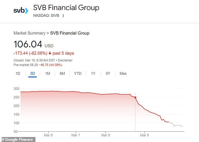199x142 pixels.
Task: Open the Disclaimer link
Action: click(66, 60)
